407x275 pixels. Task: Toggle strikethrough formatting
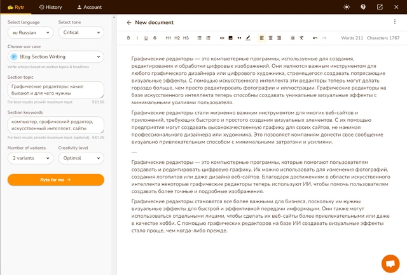(x=155, y=38)
